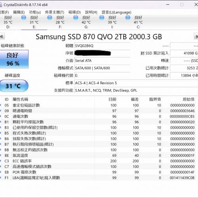This screenshot has width=198, height=198.
Task: Click the 良好 96 % health status button
Action: click(14, 59)
